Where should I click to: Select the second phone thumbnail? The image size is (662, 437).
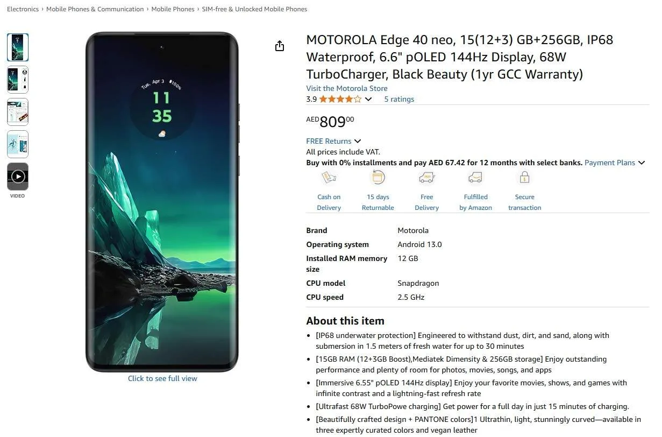coord(17,80)
